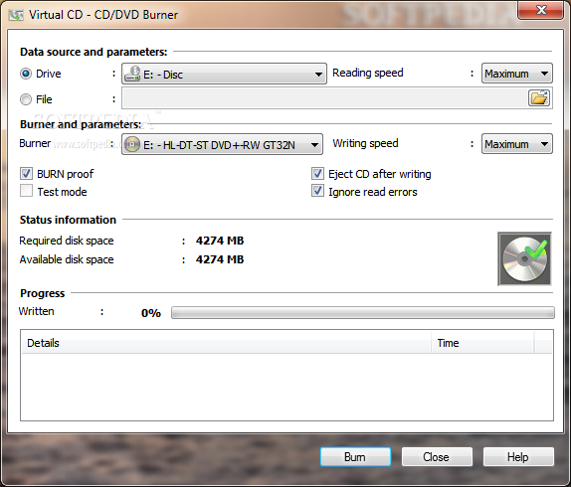
Task: Click the Written progress bar
Action: pos(363,312)
